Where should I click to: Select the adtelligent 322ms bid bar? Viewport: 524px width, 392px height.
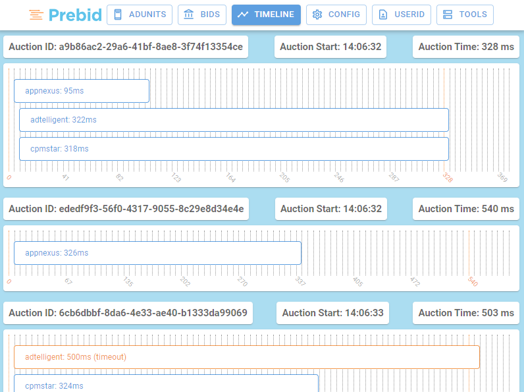[x=234, y=120]
